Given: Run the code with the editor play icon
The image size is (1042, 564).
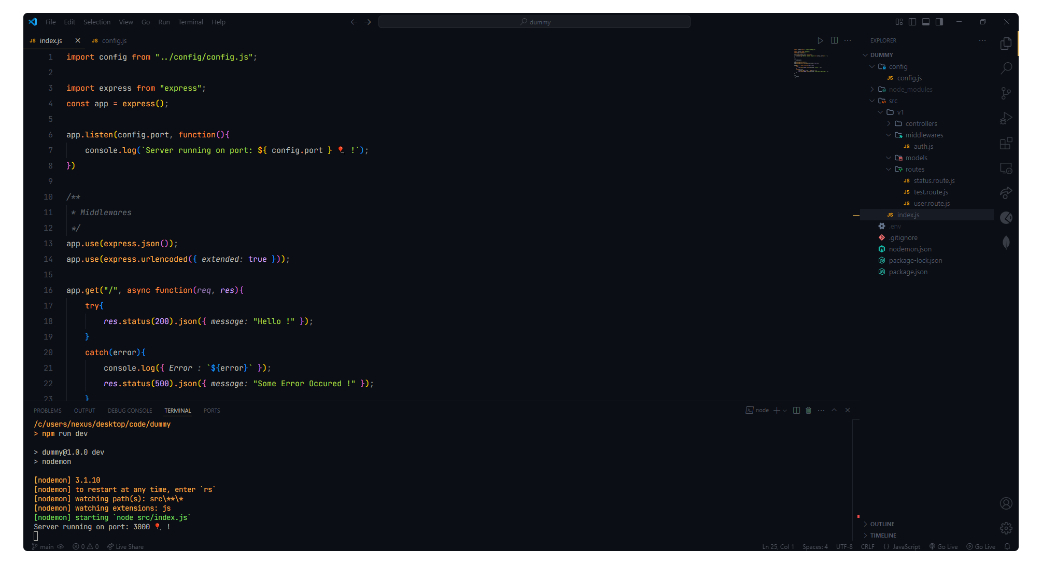Looking at the screenshot, I should [x=820, y=40].
